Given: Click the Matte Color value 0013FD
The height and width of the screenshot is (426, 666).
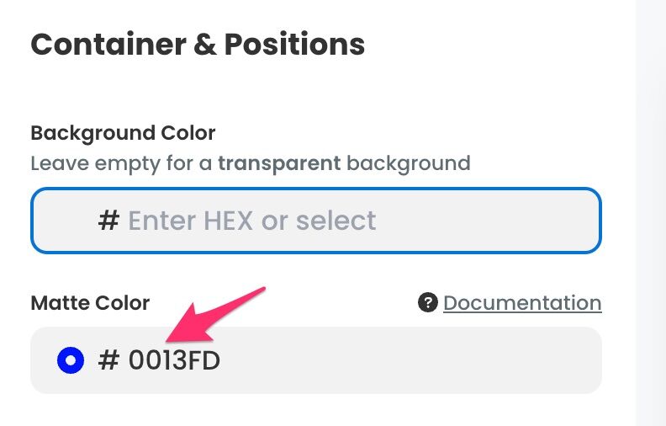Looking at the screenshot, I should (x=174, y=361).
